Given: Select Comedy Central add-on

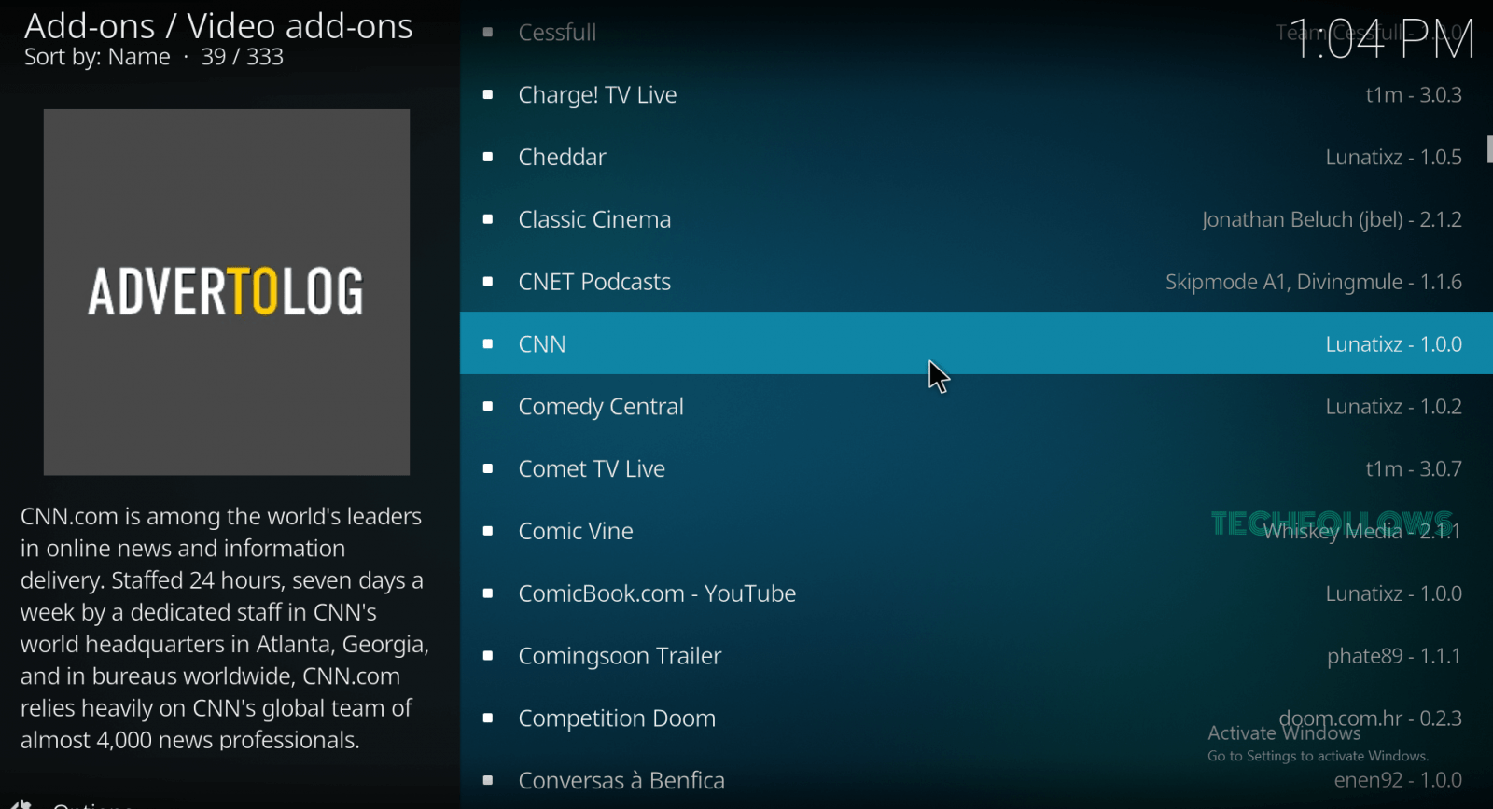Looking at the screenshot, I should [976, 406].
